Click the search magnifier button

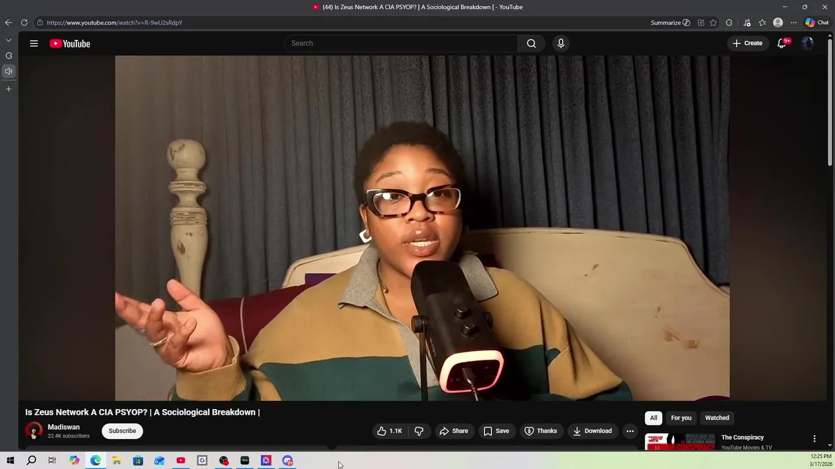531,44
